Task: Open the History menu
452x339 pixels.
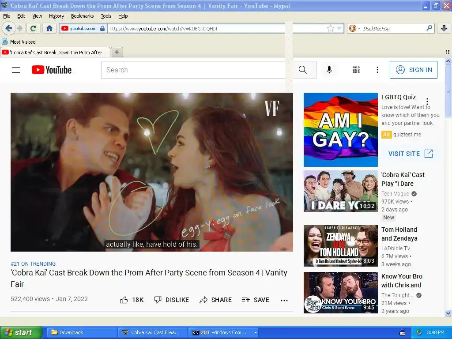Action: pyautogui.click(x=56, y=16)
